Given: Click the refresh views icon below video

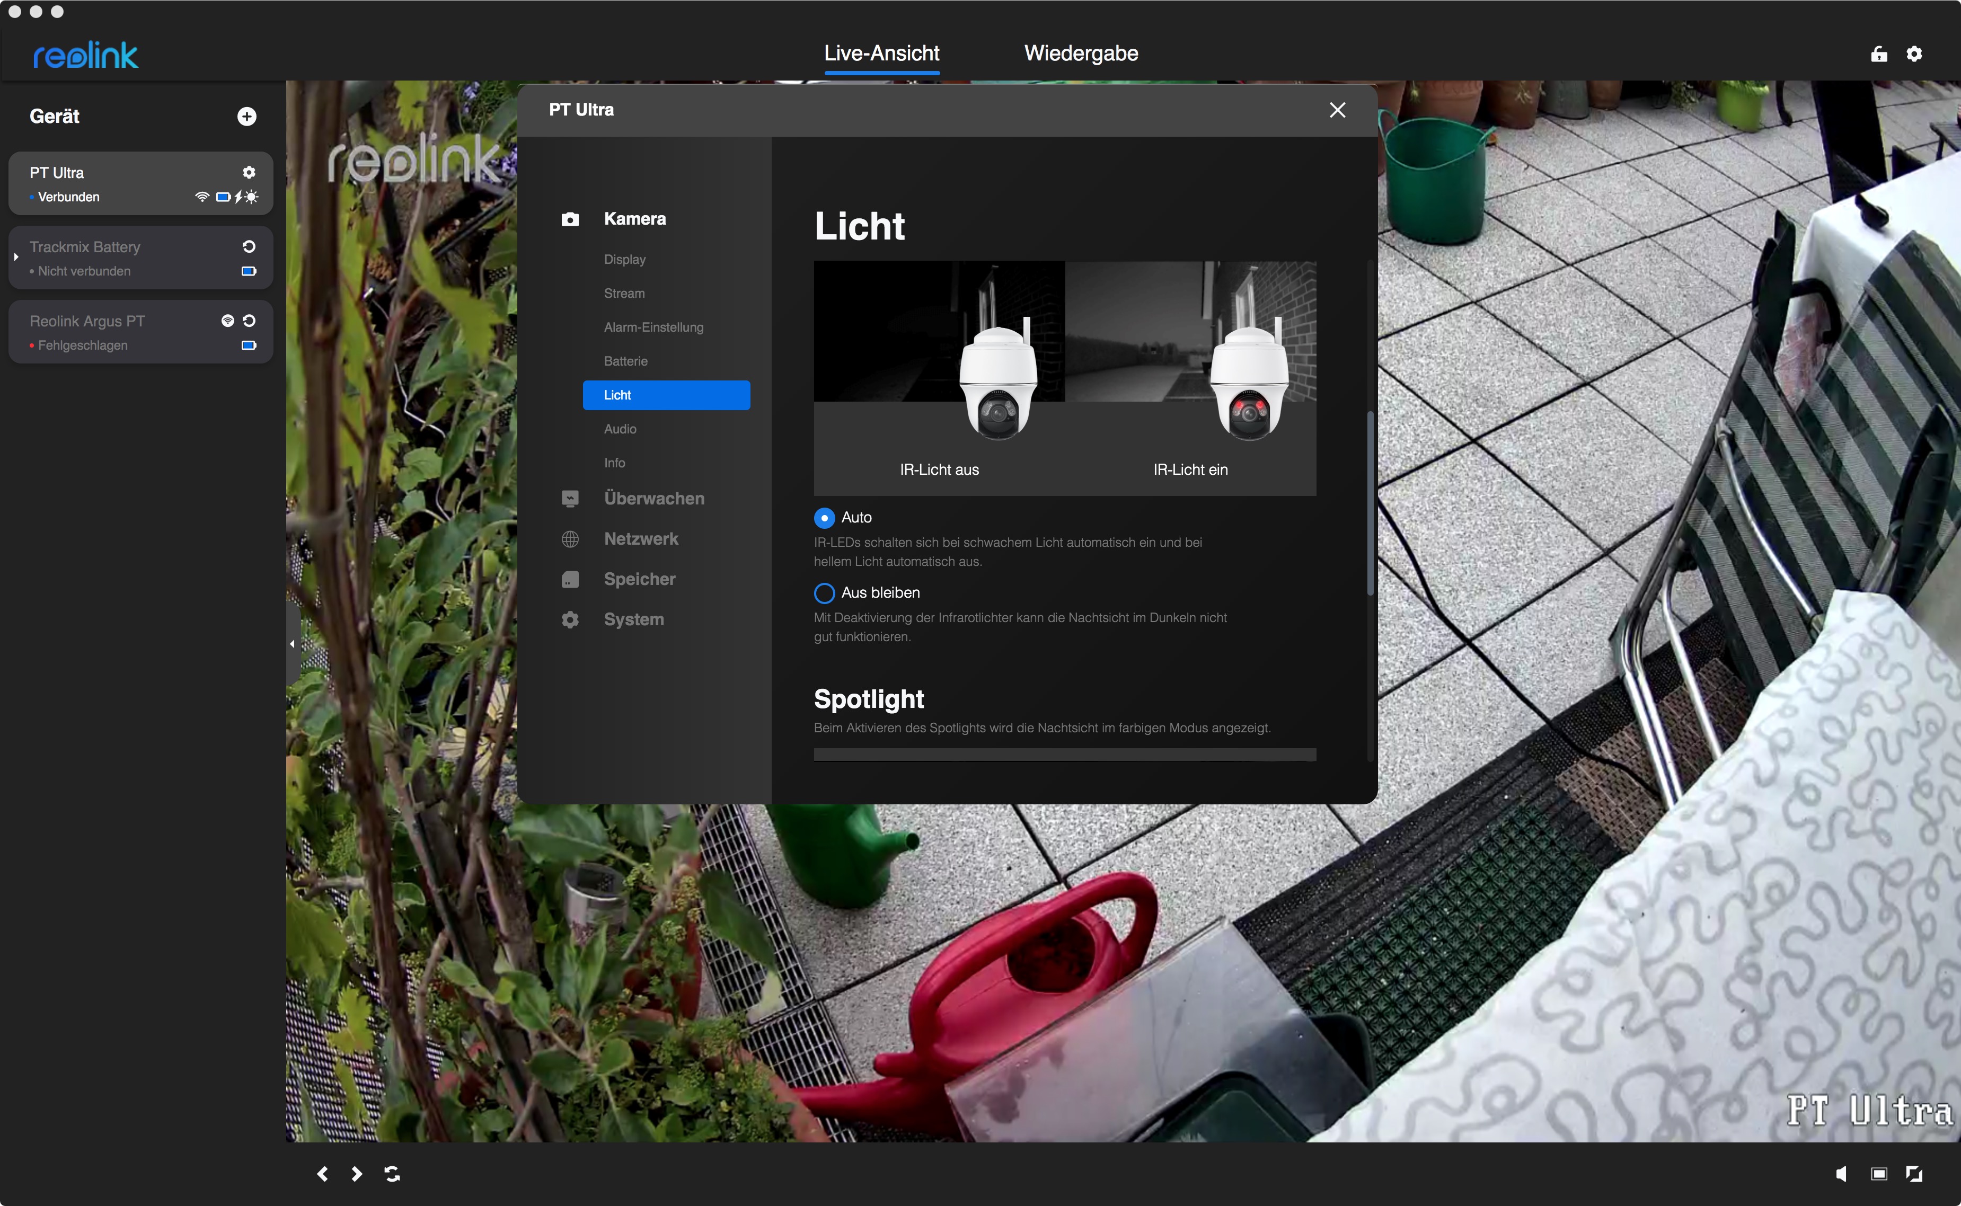Looking at the screenshot, I should click(392, 1173).
